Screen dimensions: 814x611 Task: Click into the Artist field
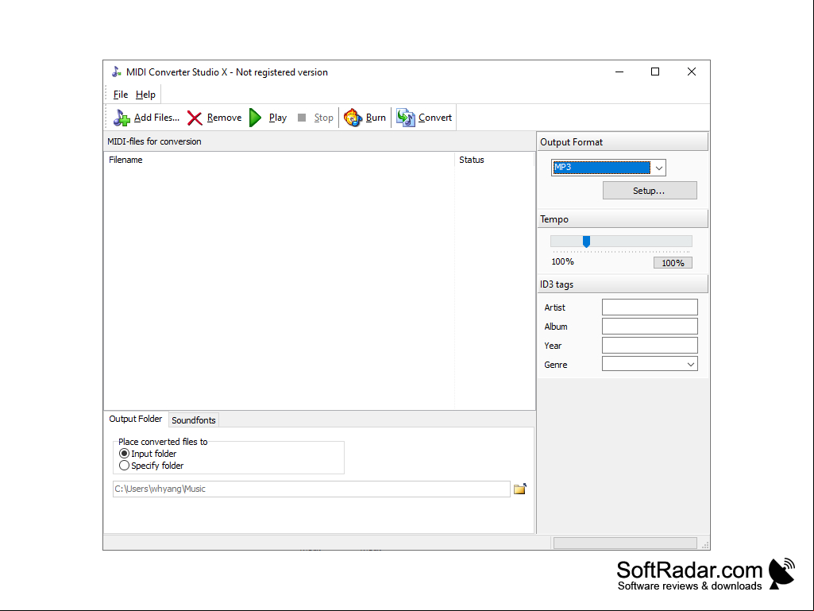click(650, 307)
